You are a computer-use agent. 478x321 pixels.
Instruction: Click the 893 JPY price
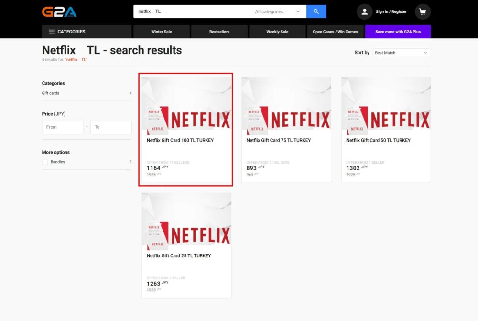[x=255, y=168]
